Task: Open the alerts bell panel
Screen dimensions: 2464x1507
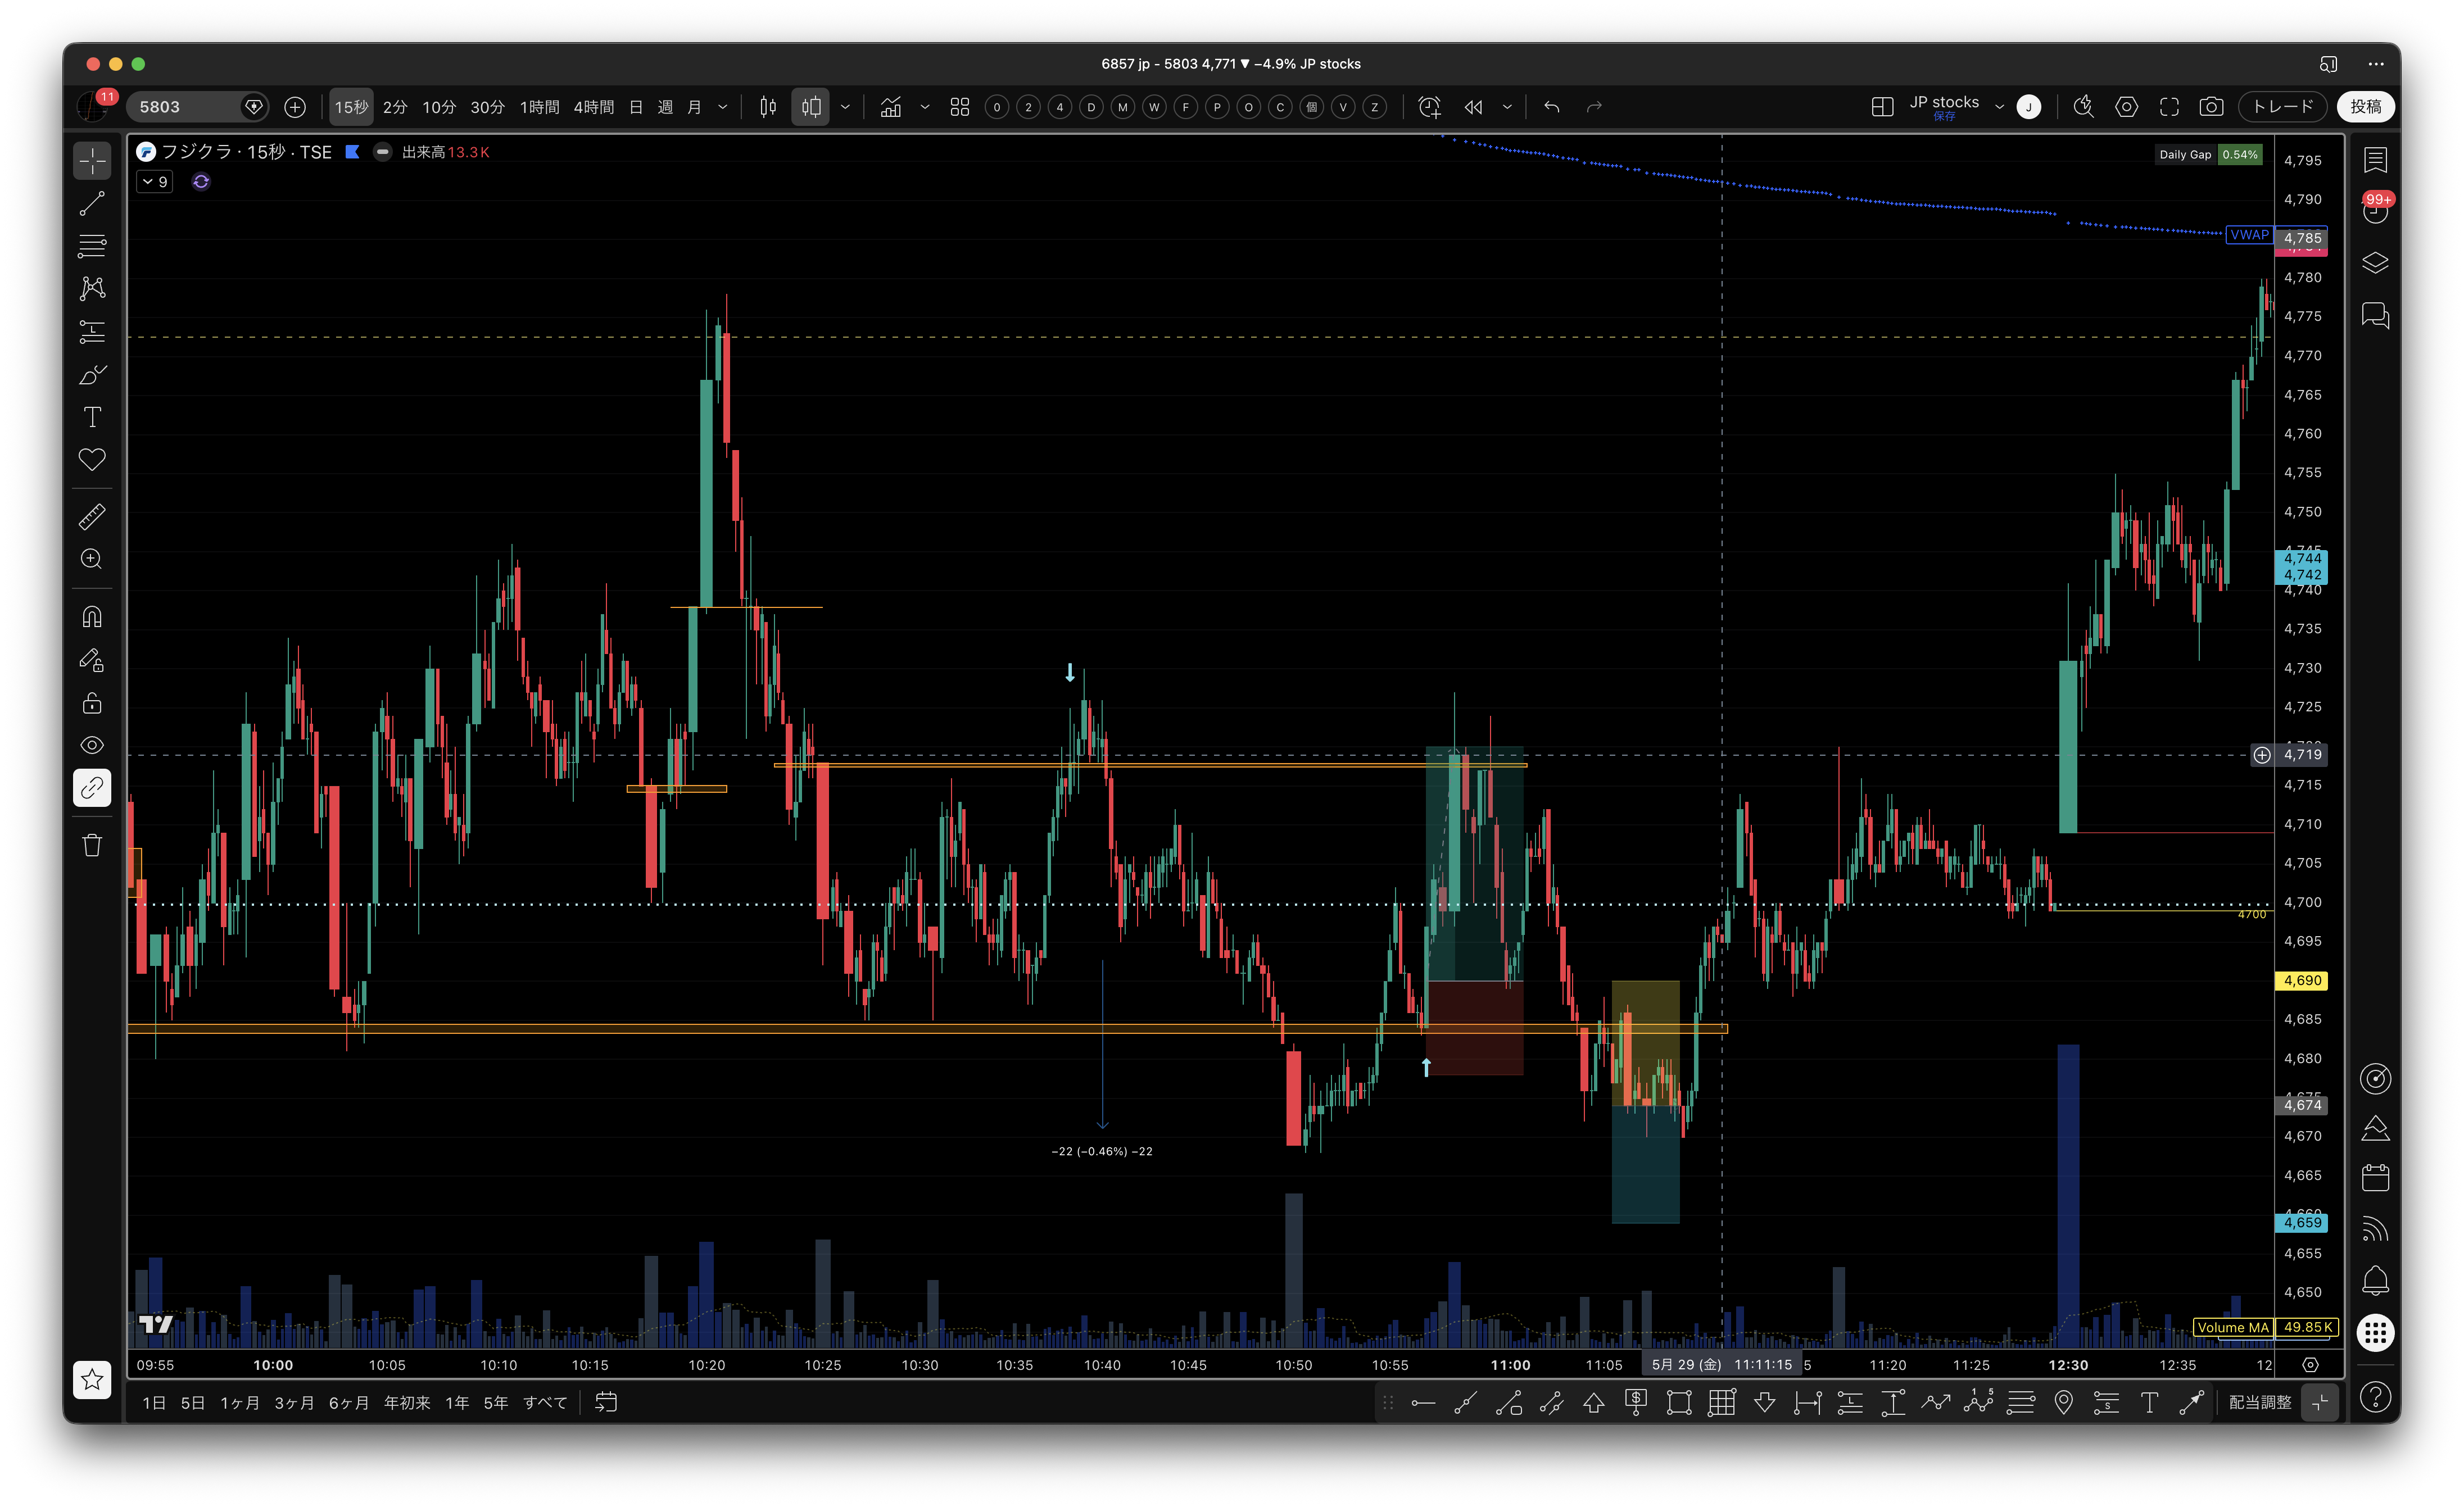Action: pyautogui.click(x=2375, y=1281)
